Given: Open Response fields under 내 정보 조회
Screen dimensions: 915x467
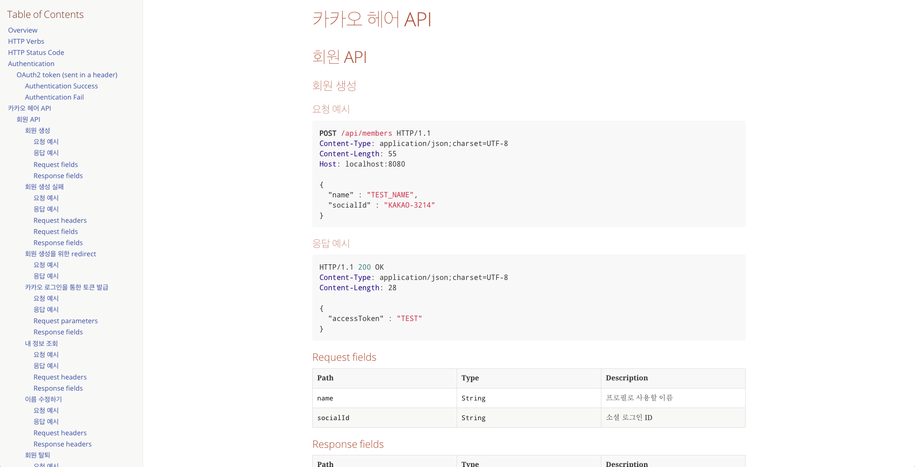Looking at the screenshot, I should point(58,388).
